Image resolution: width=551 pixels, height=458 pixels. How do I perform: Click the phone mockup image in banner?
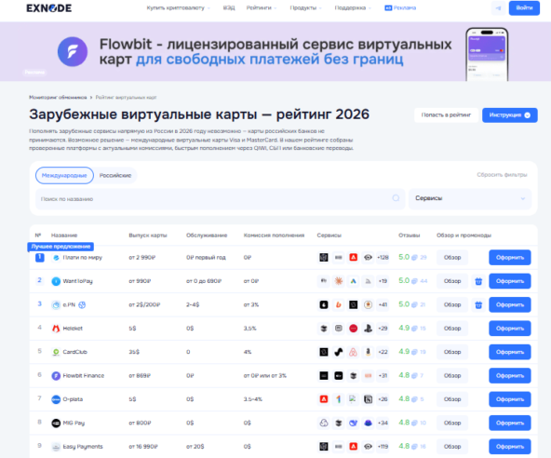487,54
